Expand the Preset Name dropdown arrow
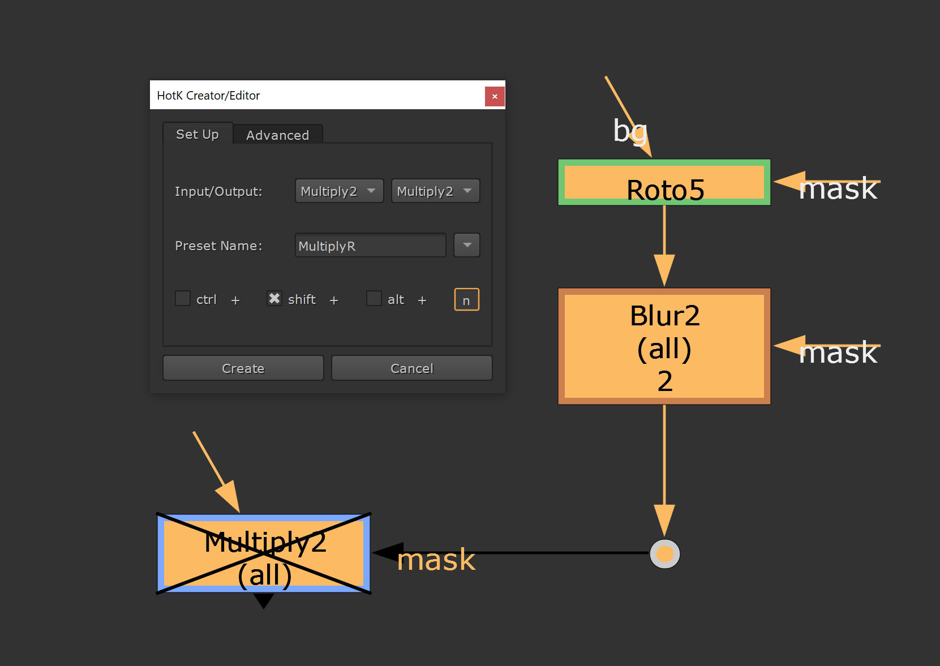Image resolution: width=940 pixels, height=666 pixels. click(466, 245)
